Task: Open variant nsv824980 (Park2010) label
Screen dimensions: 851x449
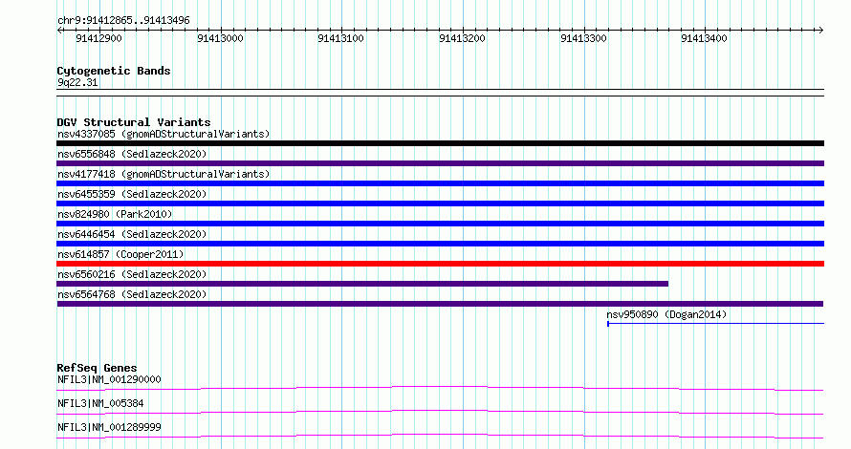Action: [x=115, y=214]
